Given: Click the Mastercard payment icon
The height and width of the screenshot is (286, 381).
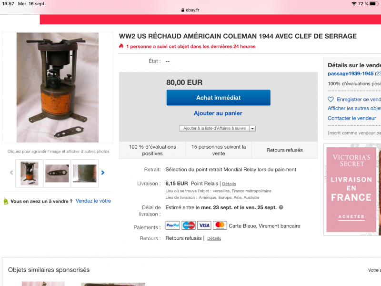Looking at the screenshot, I should [x=220, y=225].
